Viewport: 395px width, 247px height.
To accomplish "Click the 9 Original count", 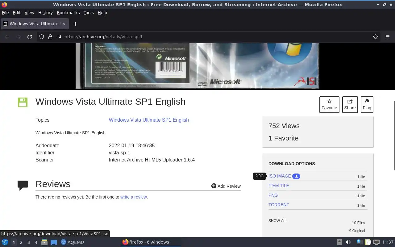I will tap(357, 231).
